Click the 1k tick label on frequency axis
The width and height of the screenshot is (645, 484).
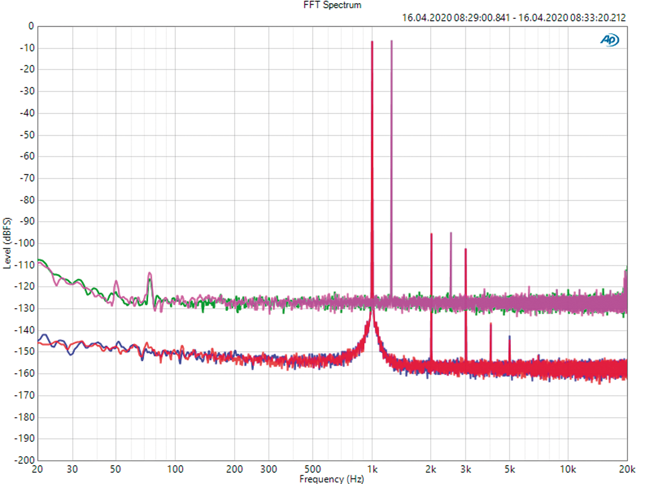[x=372, y=470]
